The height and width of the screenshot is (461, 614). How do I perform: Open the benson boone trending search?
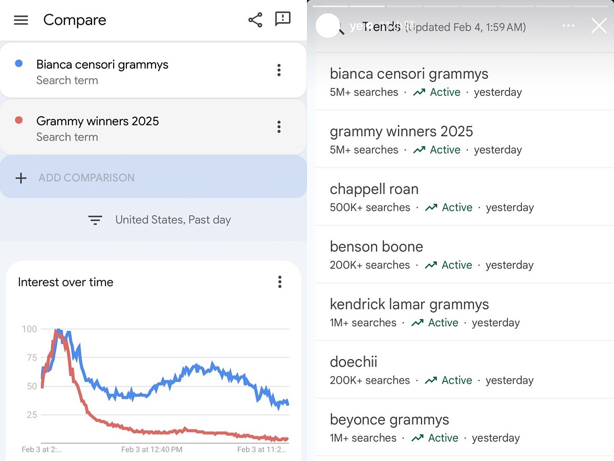click(376, 246)
